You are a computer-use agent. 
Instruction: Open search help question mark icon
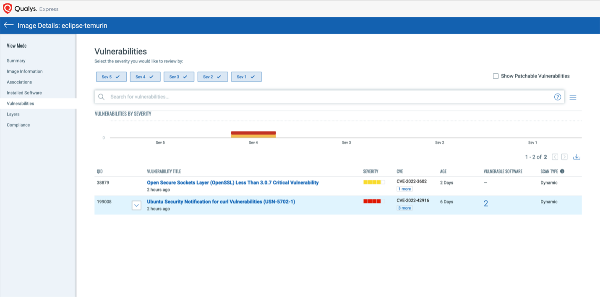pyautogui.click(x=558, y=97)
